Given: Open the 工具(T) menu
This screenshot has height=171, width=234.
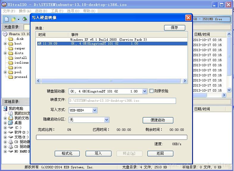Looking at the screenshot, I should (57, 11).
